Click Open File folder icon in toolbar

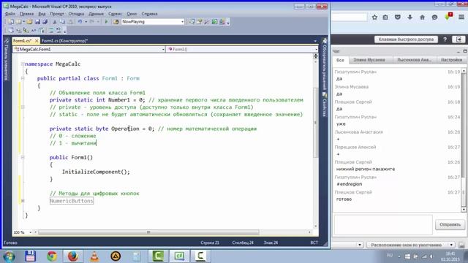tap(29, 22)
